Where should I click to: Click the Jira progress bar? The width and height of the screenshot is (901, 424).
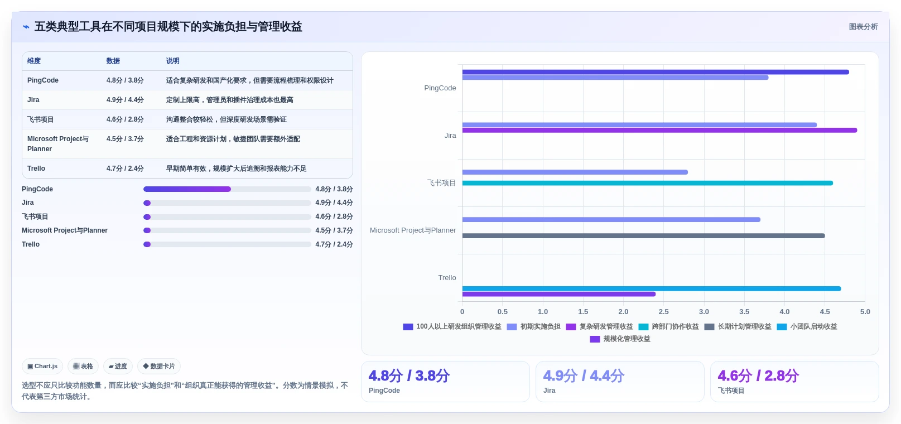click(x=227, y=203)
